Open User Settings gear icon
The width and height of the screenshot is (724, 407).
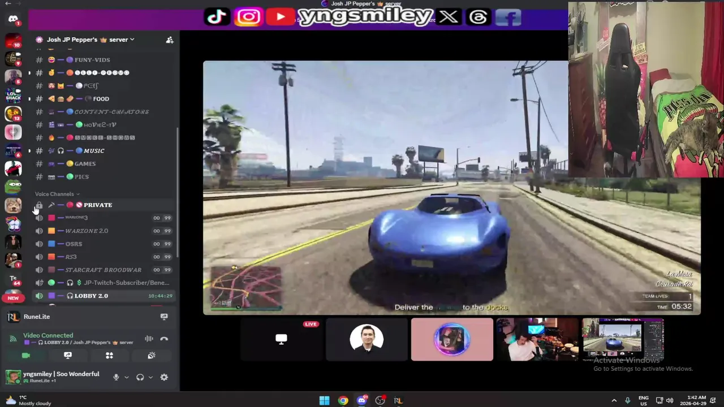[x=164, y=378]
